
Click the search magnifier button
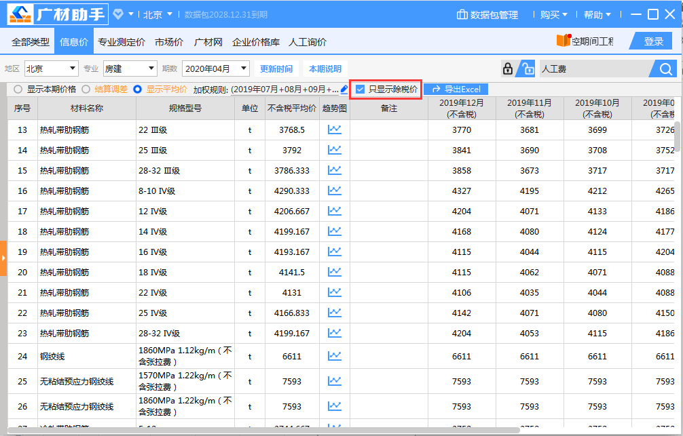coord(665,68)
